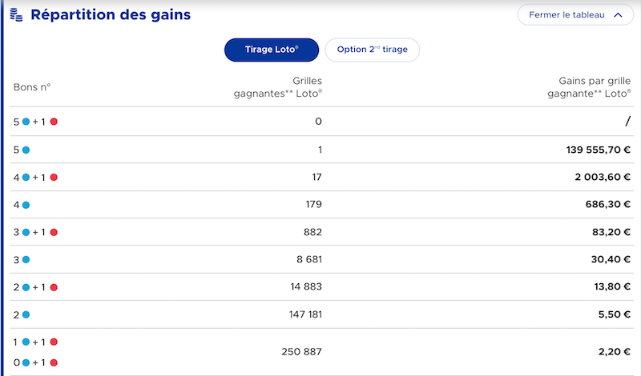
Task: Click the coins stack icon beside Répartition des gains
Action: [x=16, y=15]
